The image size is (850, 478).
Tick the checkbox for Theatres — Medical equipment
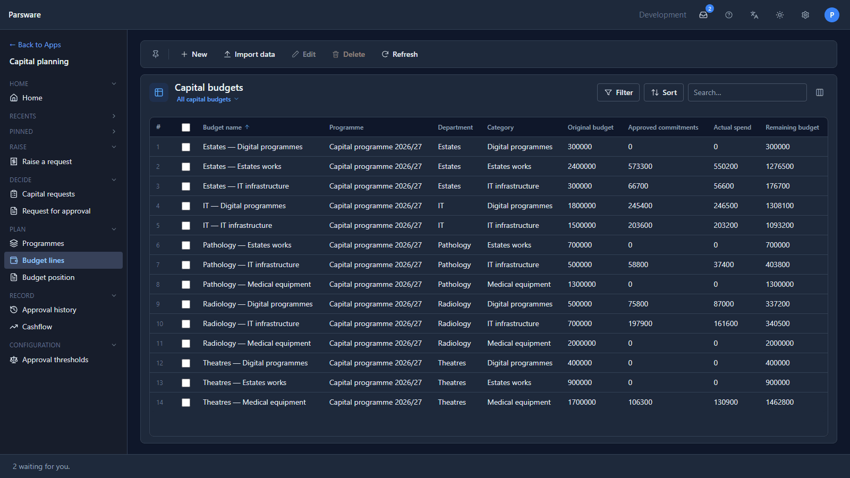(x=186, y=403)
